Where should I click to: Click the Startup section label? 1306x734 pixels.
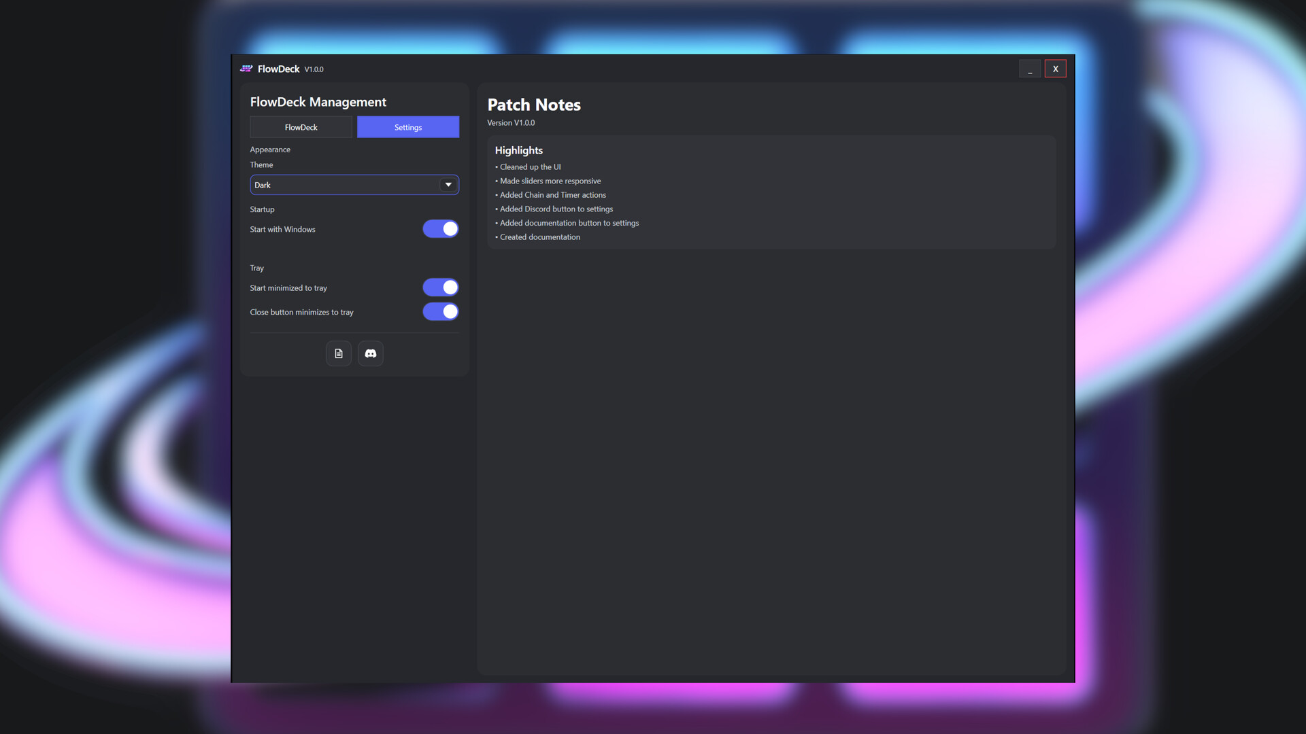(262, 209)
